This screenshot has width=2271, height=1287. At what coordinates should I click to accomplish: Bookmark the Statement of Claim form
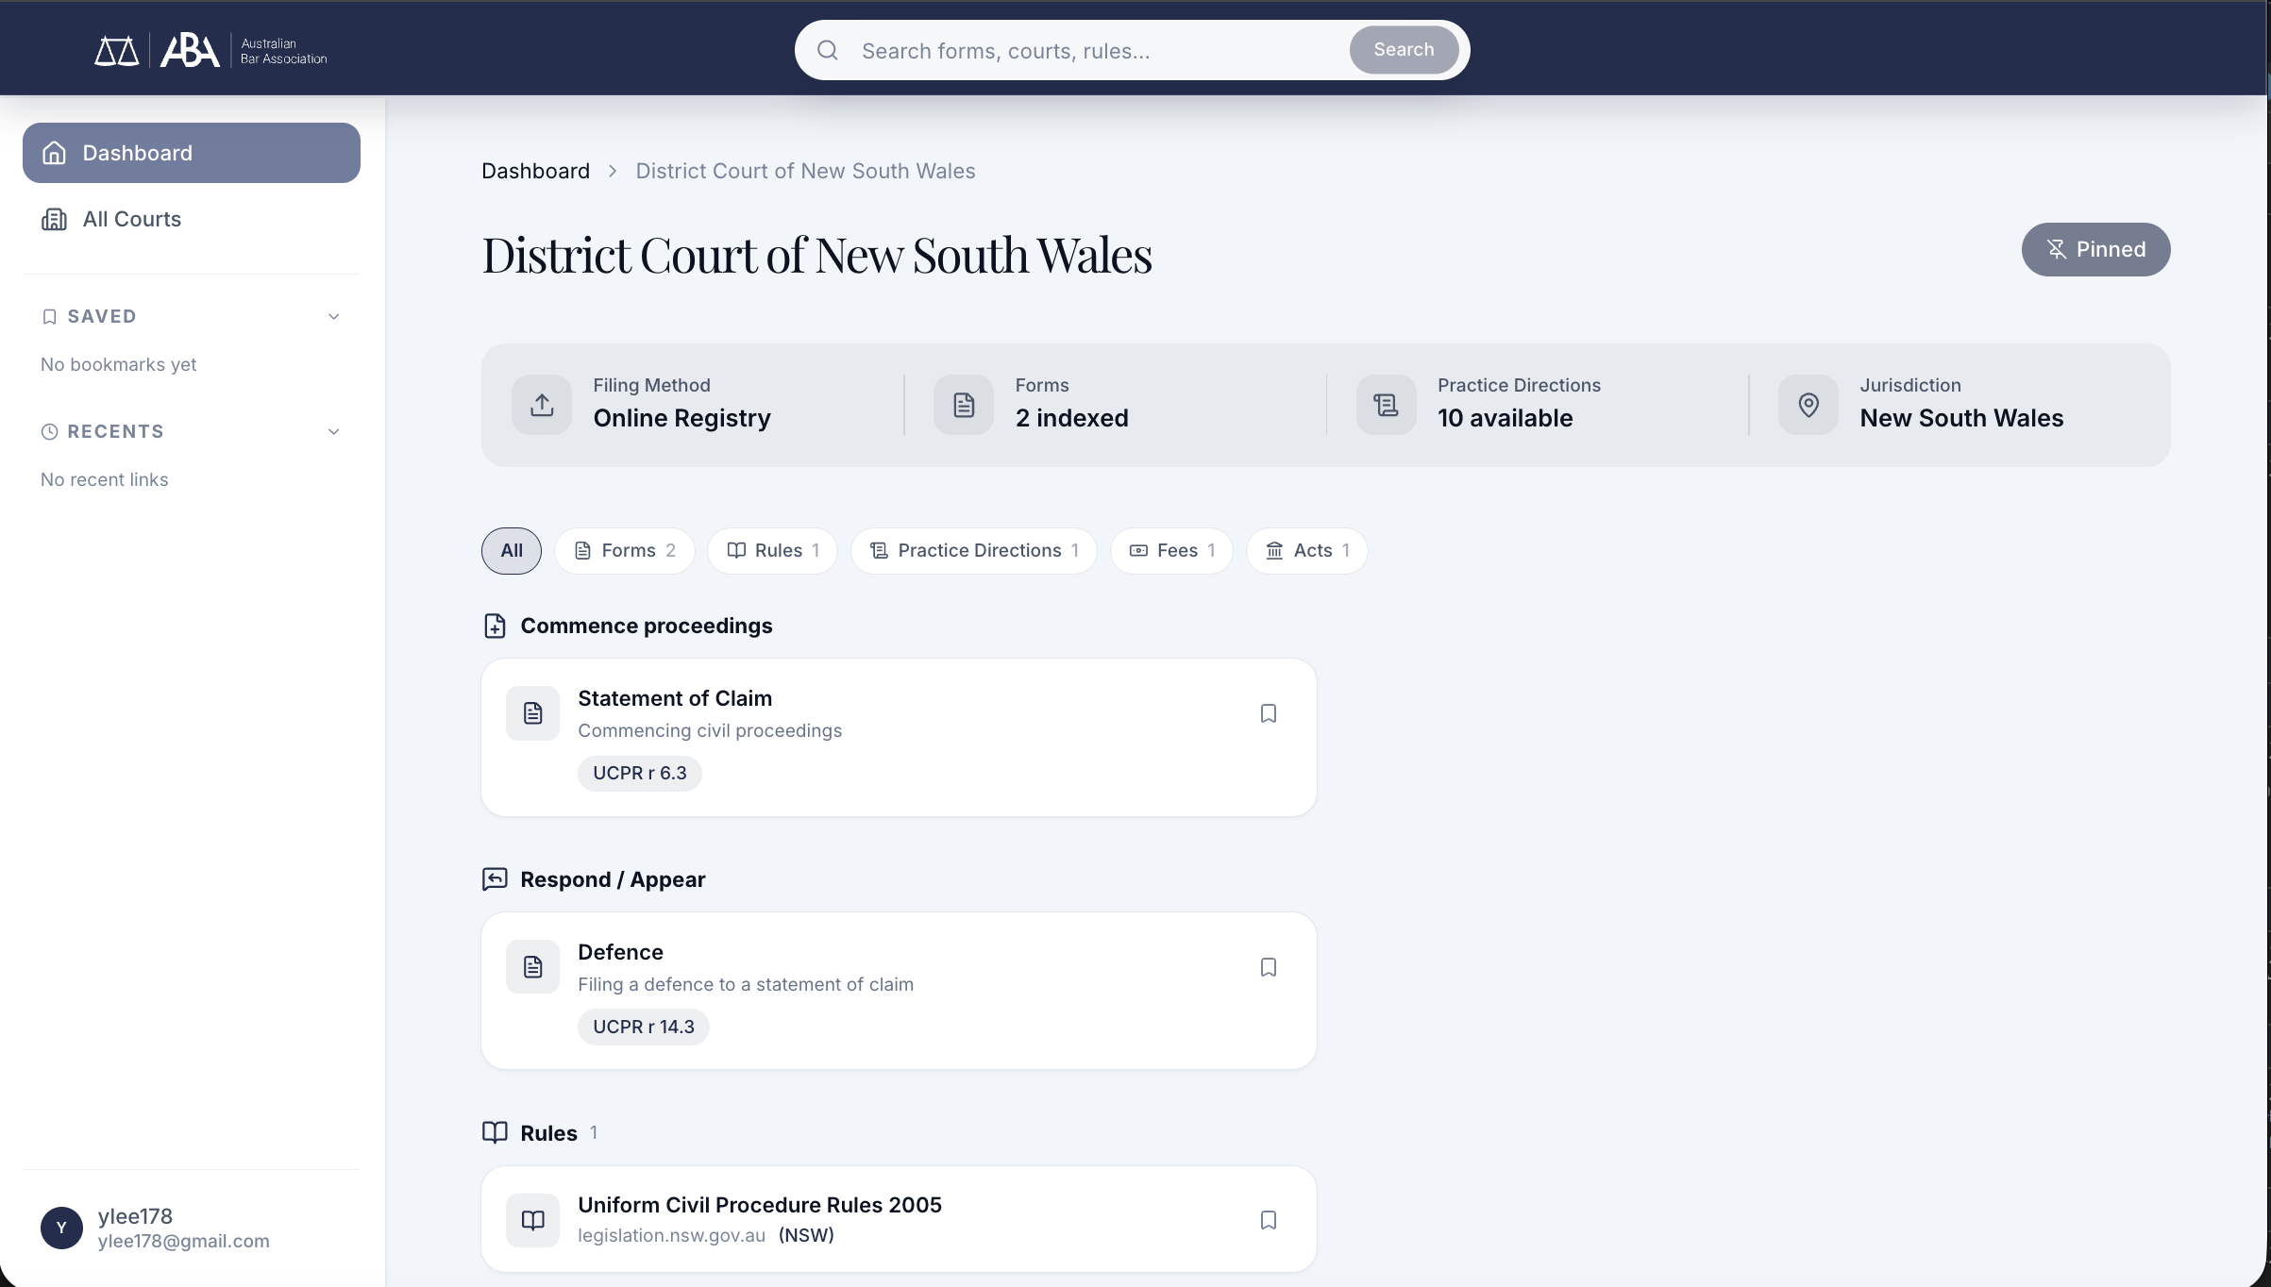pos(1268,713)
